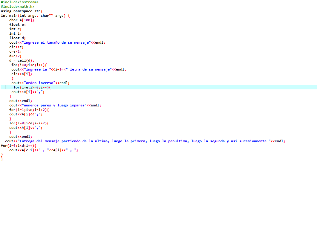The height and width of the screenshot is (249, 317).
Task: Place cursor on the "cin>>e;" line
Action: click(16, 47)
